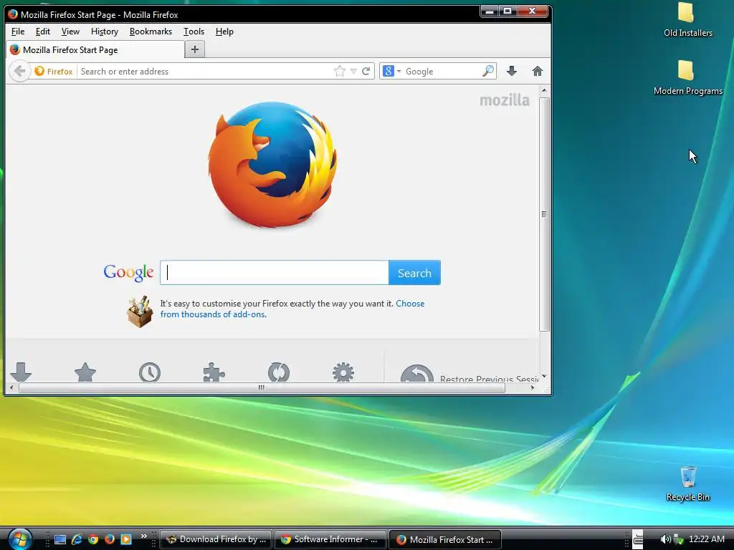
Task: Click the vertical scrollbar thumb
Action: (544, 214)
